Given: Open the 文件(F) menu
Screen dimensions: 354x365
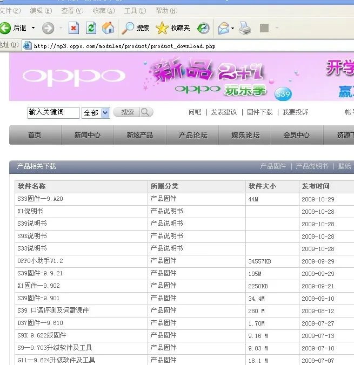Looking at the screenshot, I should tap(10, 11).
